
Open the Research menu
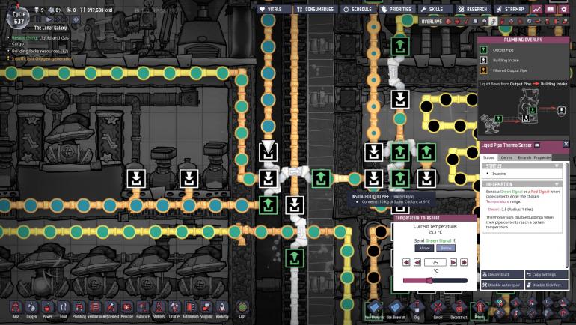pos(473,9)
